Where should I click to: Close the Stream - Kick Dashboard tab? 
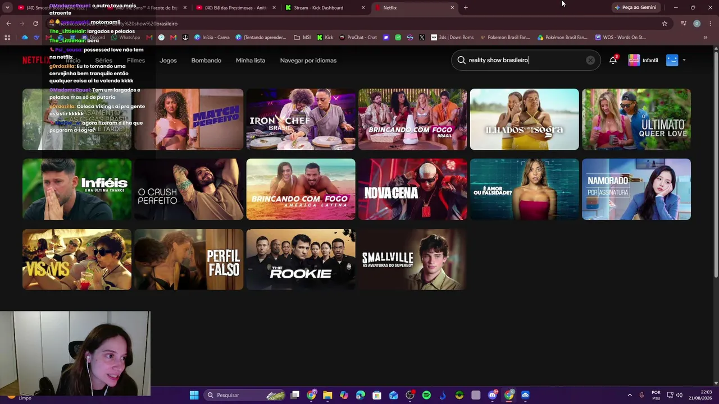click(x=363, y=8)
